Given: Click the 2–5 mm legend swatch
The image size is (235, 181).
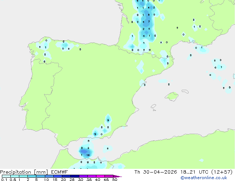Looking at the screenshot, I should point(32,176).
